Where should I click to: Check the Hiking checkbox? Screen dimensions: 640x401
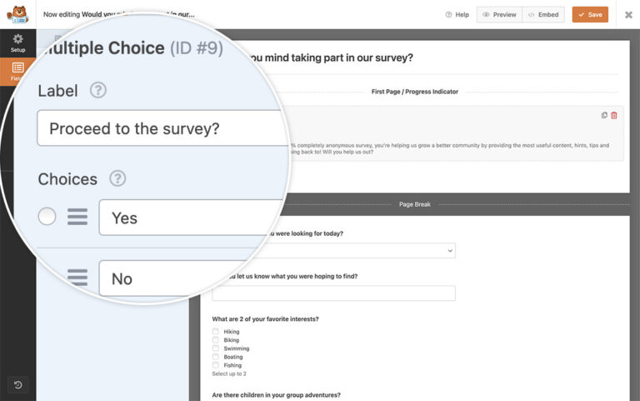[216, 331]
